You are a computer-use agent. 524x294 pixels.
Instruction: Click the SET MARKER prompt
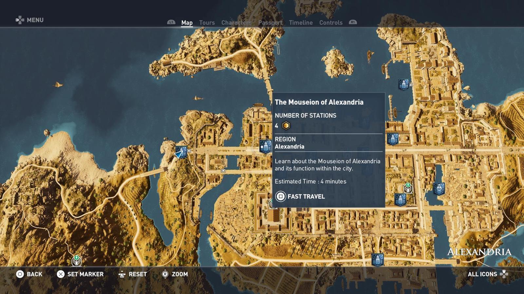click(x=80, y=274)
